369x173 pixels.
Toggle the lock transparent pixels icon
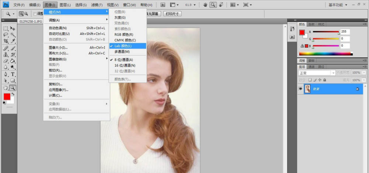(x=310, y=80)
